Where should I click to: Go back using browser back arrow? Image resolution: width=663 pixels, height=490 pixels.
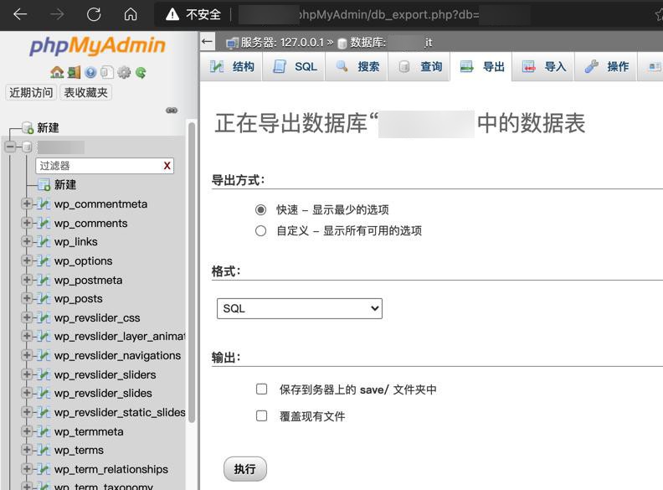click(x=20, y=14)
